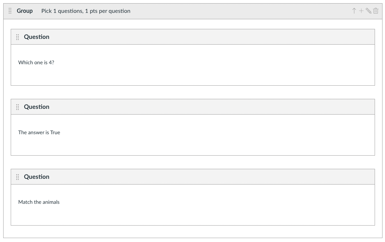Click the Group title label
385x242 pixels.
(x=25, y=11)
